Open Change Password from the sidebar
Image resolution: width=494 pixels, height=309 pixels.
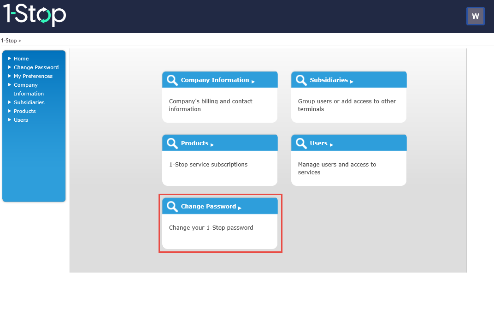36,67
